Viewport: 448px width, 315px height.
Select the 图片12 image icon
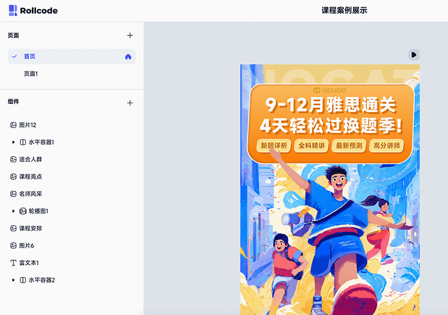[14, 125]
